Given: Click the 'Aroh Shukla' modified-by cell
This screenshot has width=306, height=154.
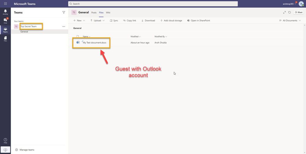Looking at the screenshot, I should coord(161,43).
